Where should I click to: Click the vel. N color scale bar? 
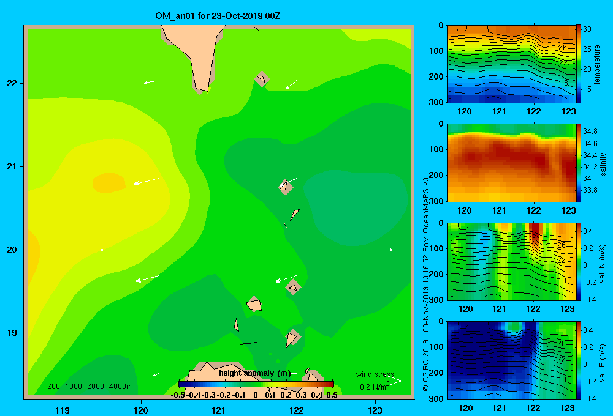(579, 261)
